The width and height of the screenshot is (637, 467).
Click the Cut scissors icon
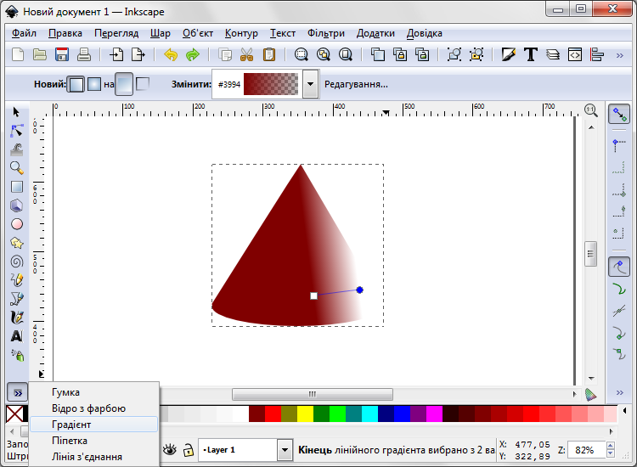click(x=246, y=54)
